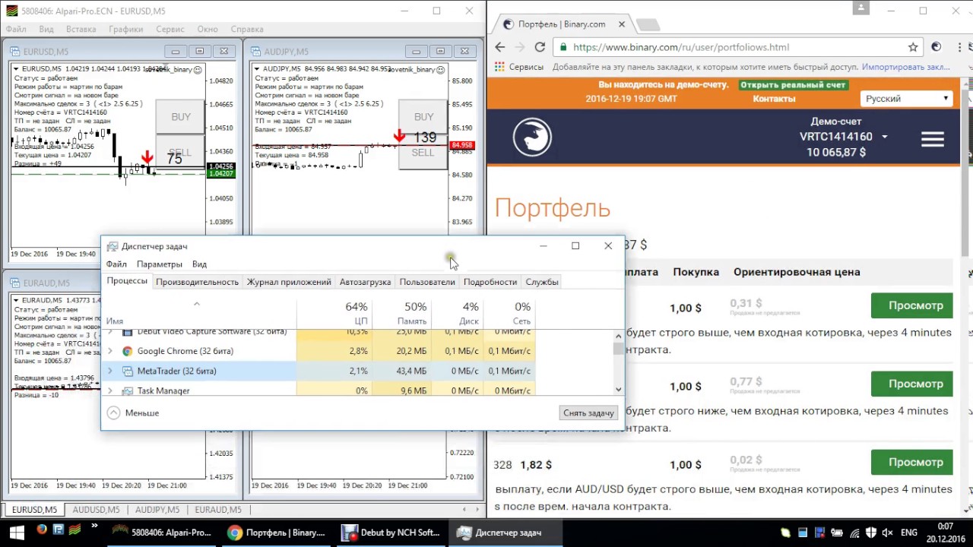Viewport: 973px width, 547px height.
Task: Click the BUY button on EURUSD chart
Action: tap(181, 117)
